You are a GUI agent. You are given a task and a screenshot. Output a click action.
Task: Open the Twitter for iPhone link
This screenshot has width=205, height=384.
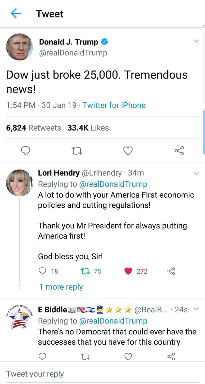pos(114,105)
